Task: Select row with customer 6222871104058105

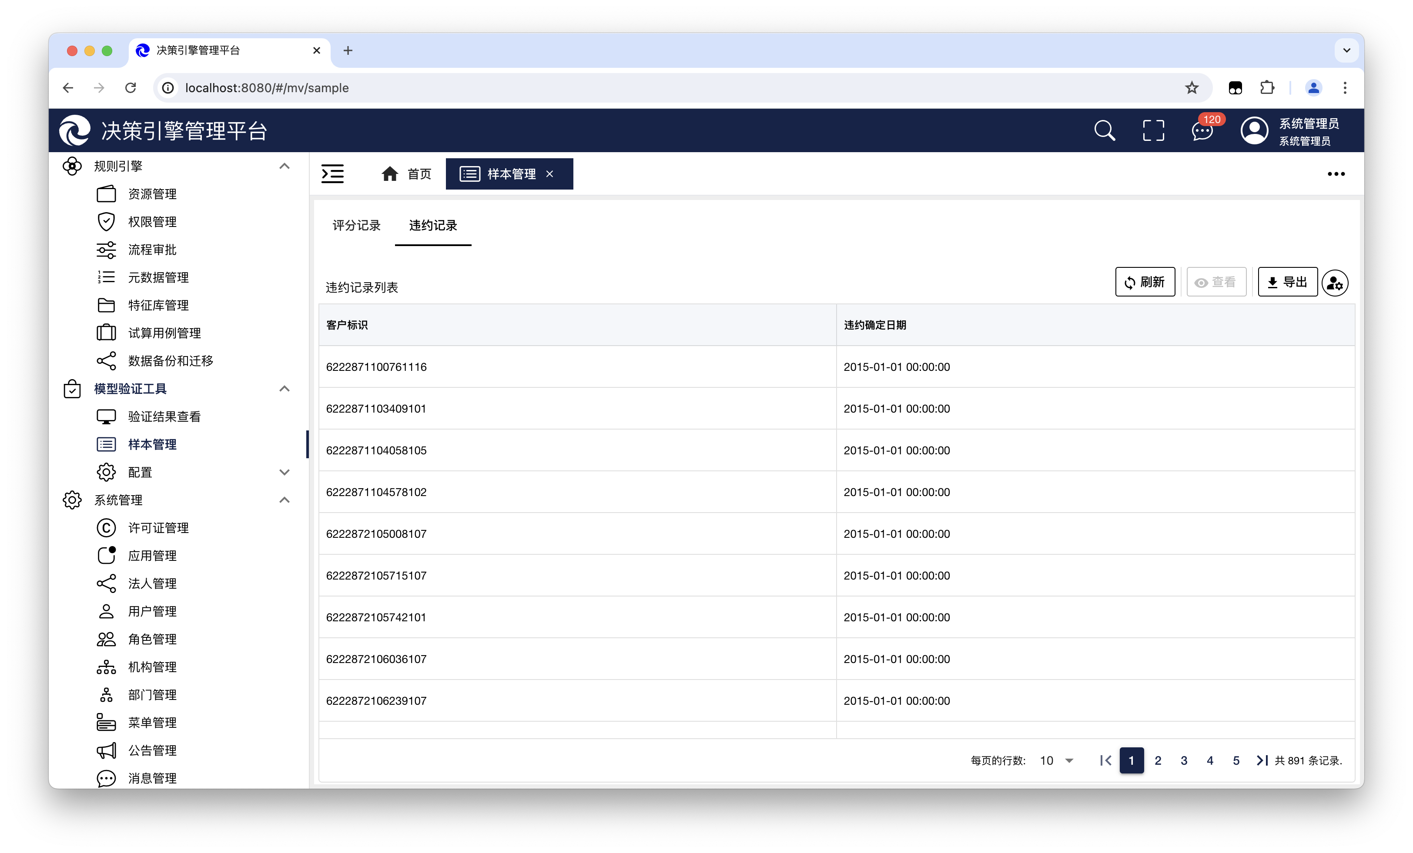Action: click(376, 450)
